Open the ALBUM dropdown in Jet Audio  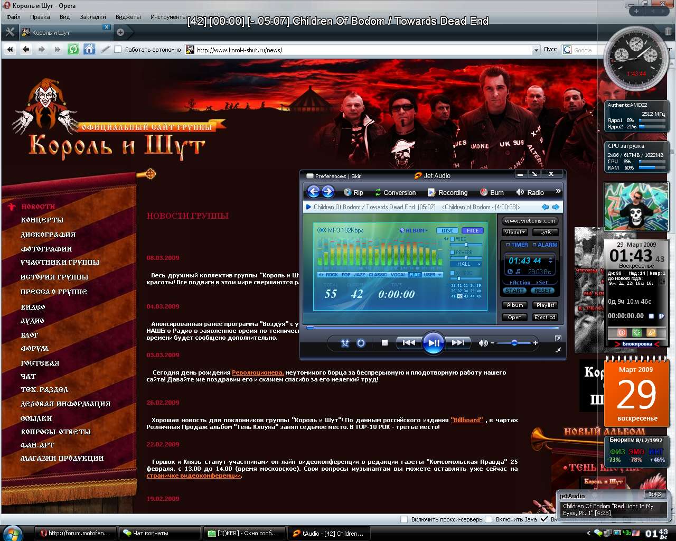(414, 230)
